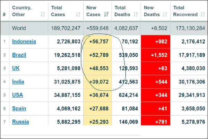Screen dimensions: 208x139
Task: Sort by Total Recovered column arrows
Action: 203,14
